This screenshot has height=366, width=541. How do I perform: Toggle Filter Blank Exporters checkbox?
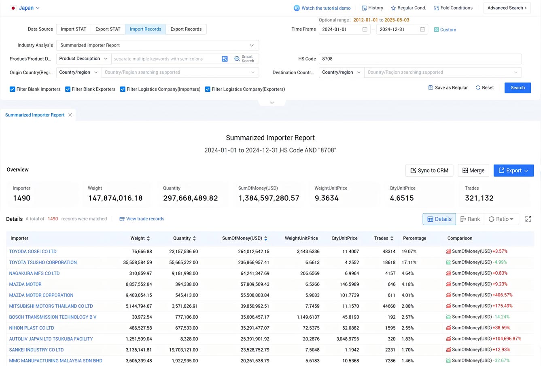pyautogui.click(x=68, y=89)
